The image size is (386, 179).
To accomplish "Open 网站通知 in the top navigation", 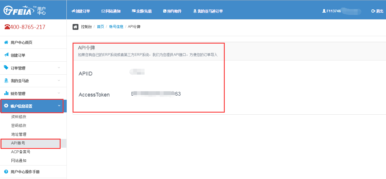I will tap(111, 11).
